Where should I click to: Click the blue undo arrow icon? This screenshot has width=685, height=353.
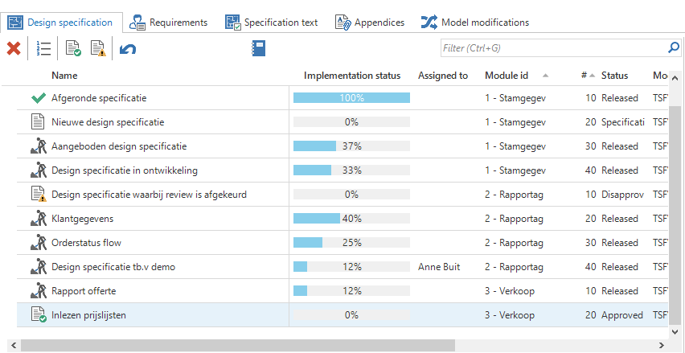128,49
